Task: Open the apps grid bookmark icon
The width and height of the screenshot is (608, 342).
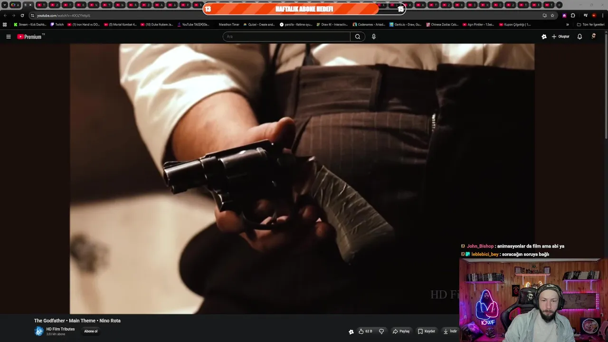Action: [x=5, y=24]
